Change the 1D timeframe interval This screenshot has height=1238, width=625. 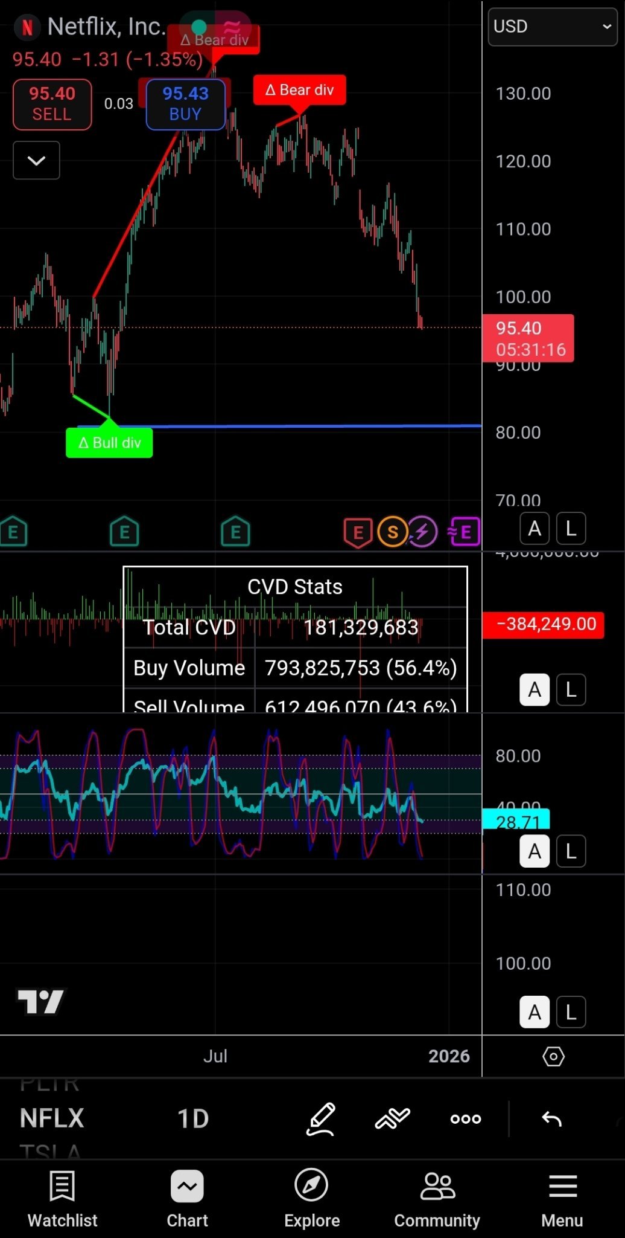click(x=193, y=1119)
